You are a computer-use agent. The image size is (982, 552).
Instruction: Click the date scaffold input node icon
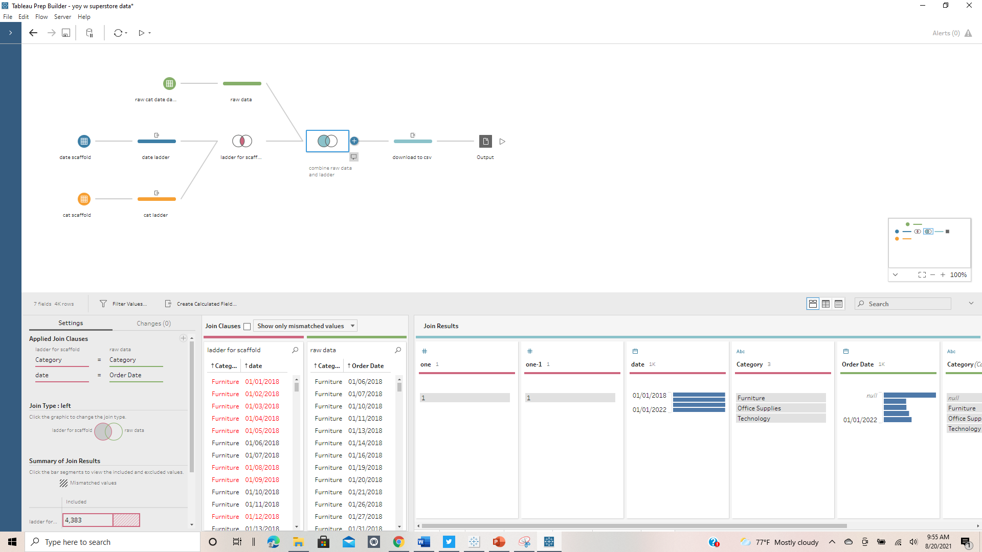click(84, 141)
